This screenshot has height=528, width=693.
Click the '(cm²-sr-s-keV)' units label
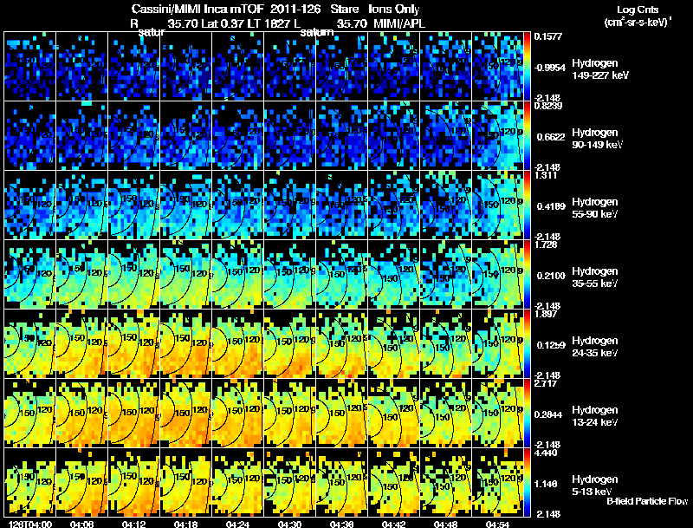point(638,22)
